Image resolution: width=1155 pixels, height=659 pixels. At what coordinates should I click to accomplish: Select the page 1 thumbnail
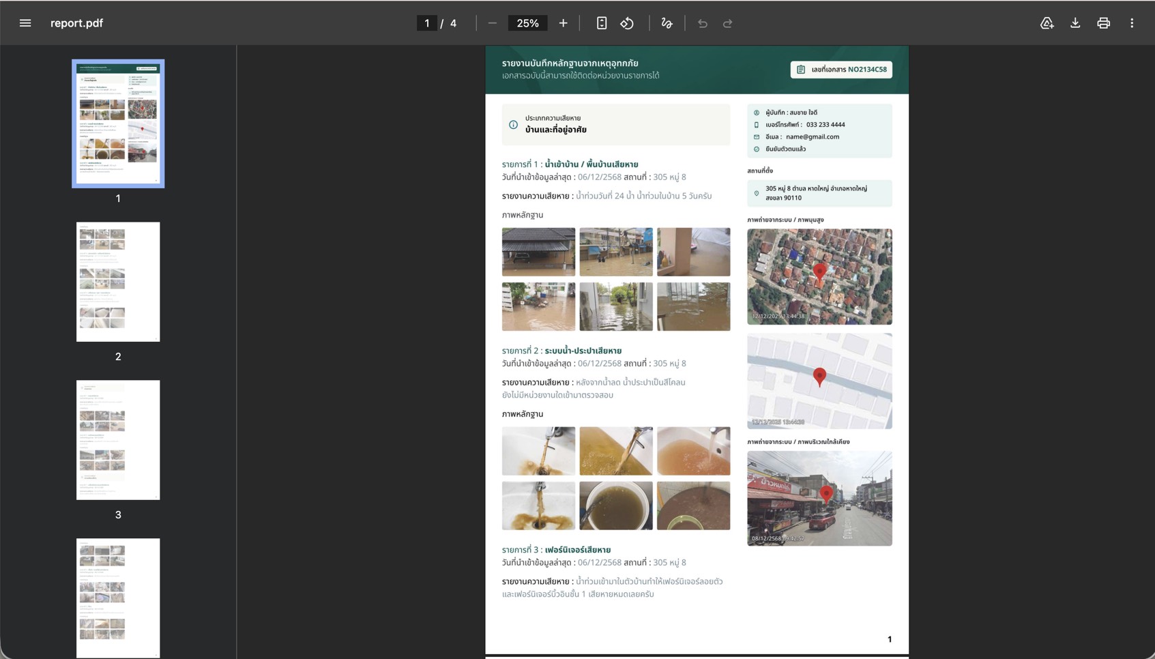118,123
